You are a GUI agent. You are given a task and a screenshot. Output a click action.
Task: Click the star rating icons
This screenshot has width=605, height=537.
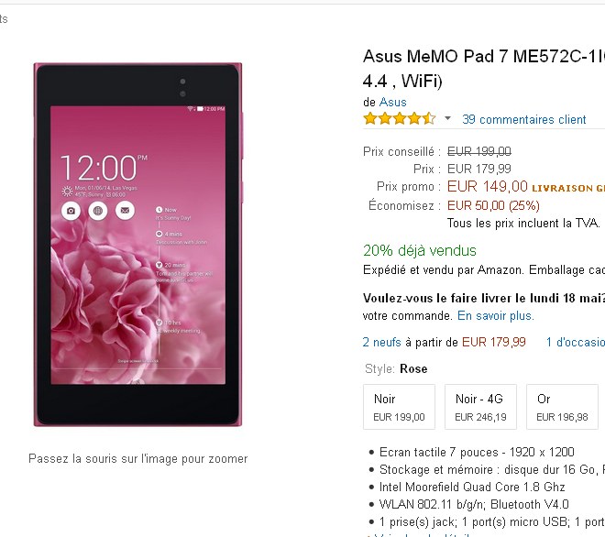[x=399, y=119]
